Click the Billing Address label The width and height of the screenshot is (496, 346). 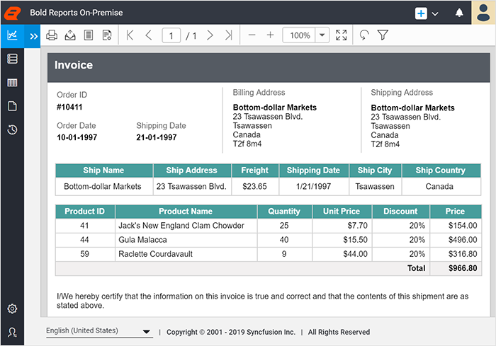(259, 93)
